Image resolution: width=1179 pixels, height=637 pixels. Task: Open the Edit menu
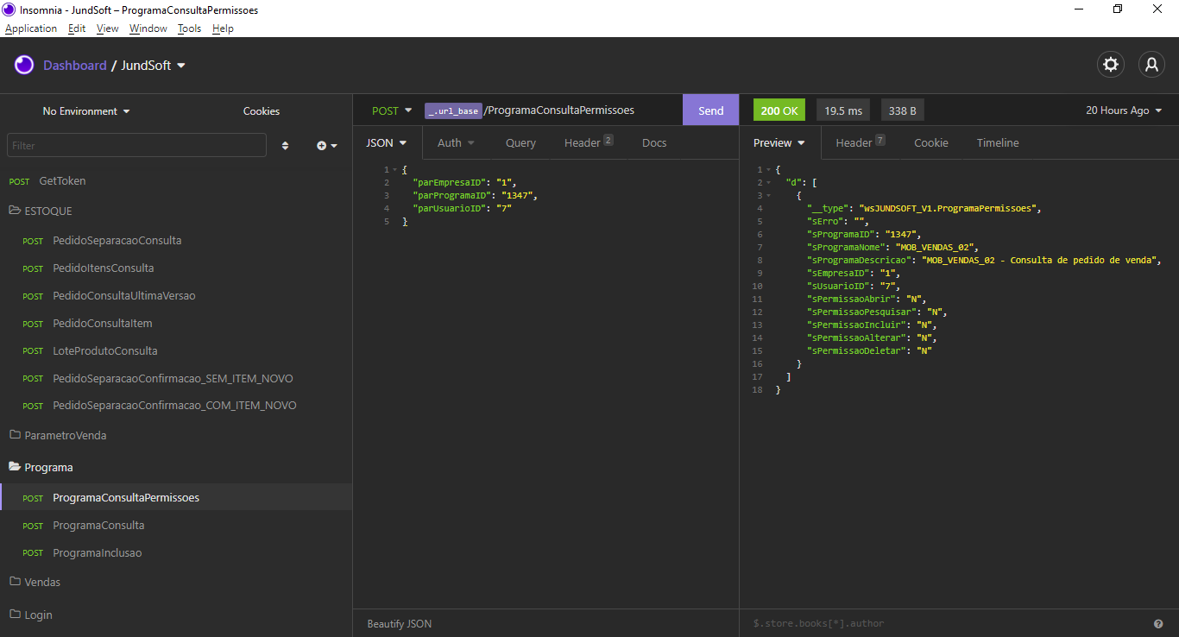point(77,28)
